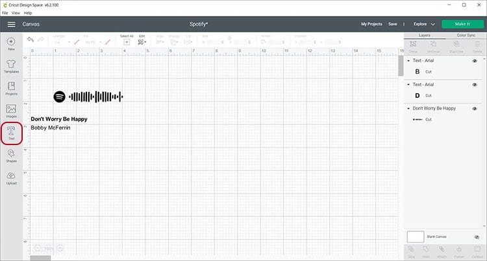Hide the Don't Worry Be Happy layer

475,109
